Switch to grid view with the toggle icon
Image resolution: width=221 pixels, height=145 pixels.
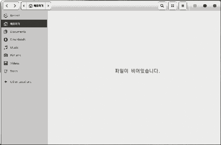click(172, 6)
